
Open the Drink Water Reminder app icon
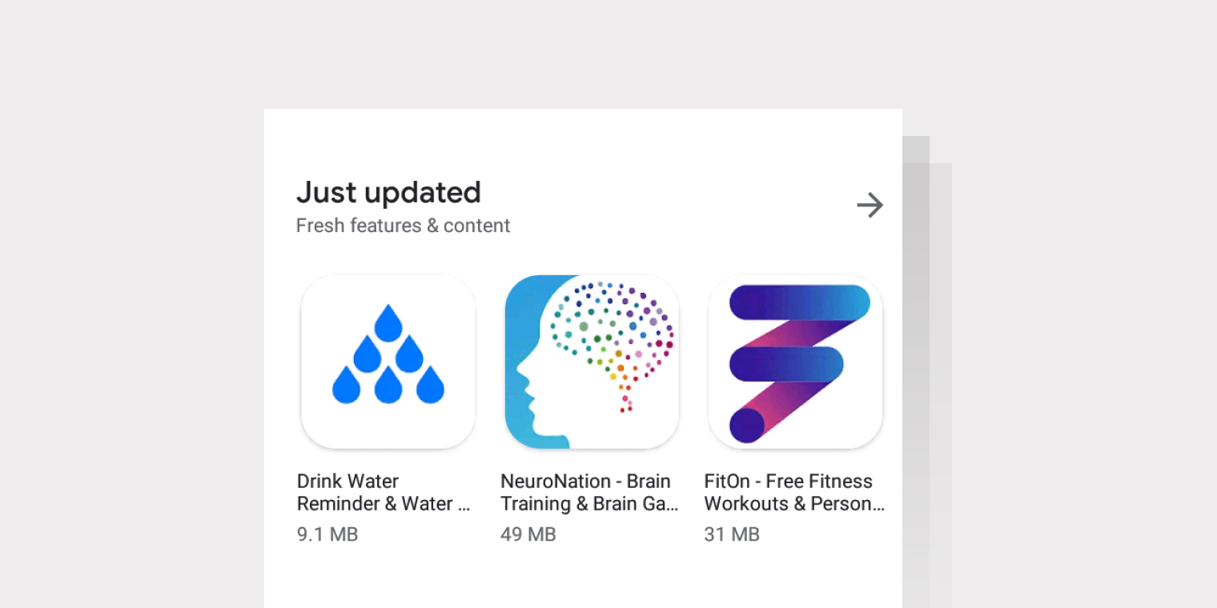[x=388, y=362]
